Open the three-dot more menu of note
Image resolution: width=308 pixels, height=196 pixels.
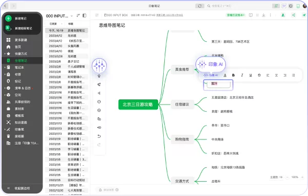tap(271, 15)
